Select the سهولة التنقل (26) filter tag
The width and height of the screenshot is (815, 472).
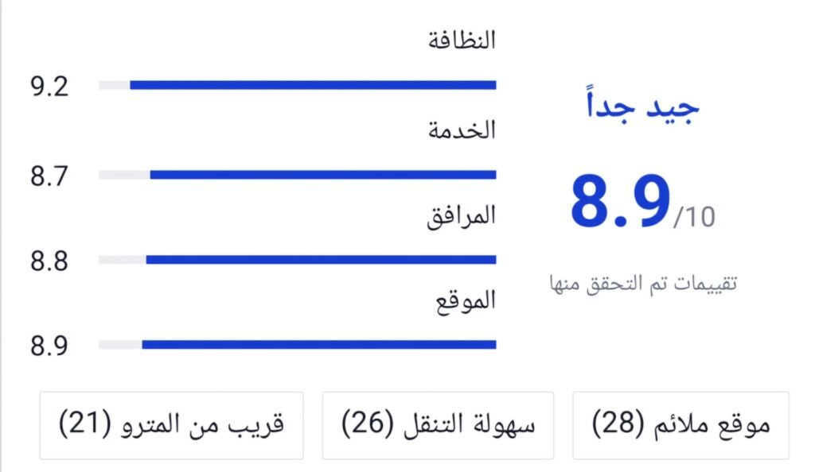[438, 425]
